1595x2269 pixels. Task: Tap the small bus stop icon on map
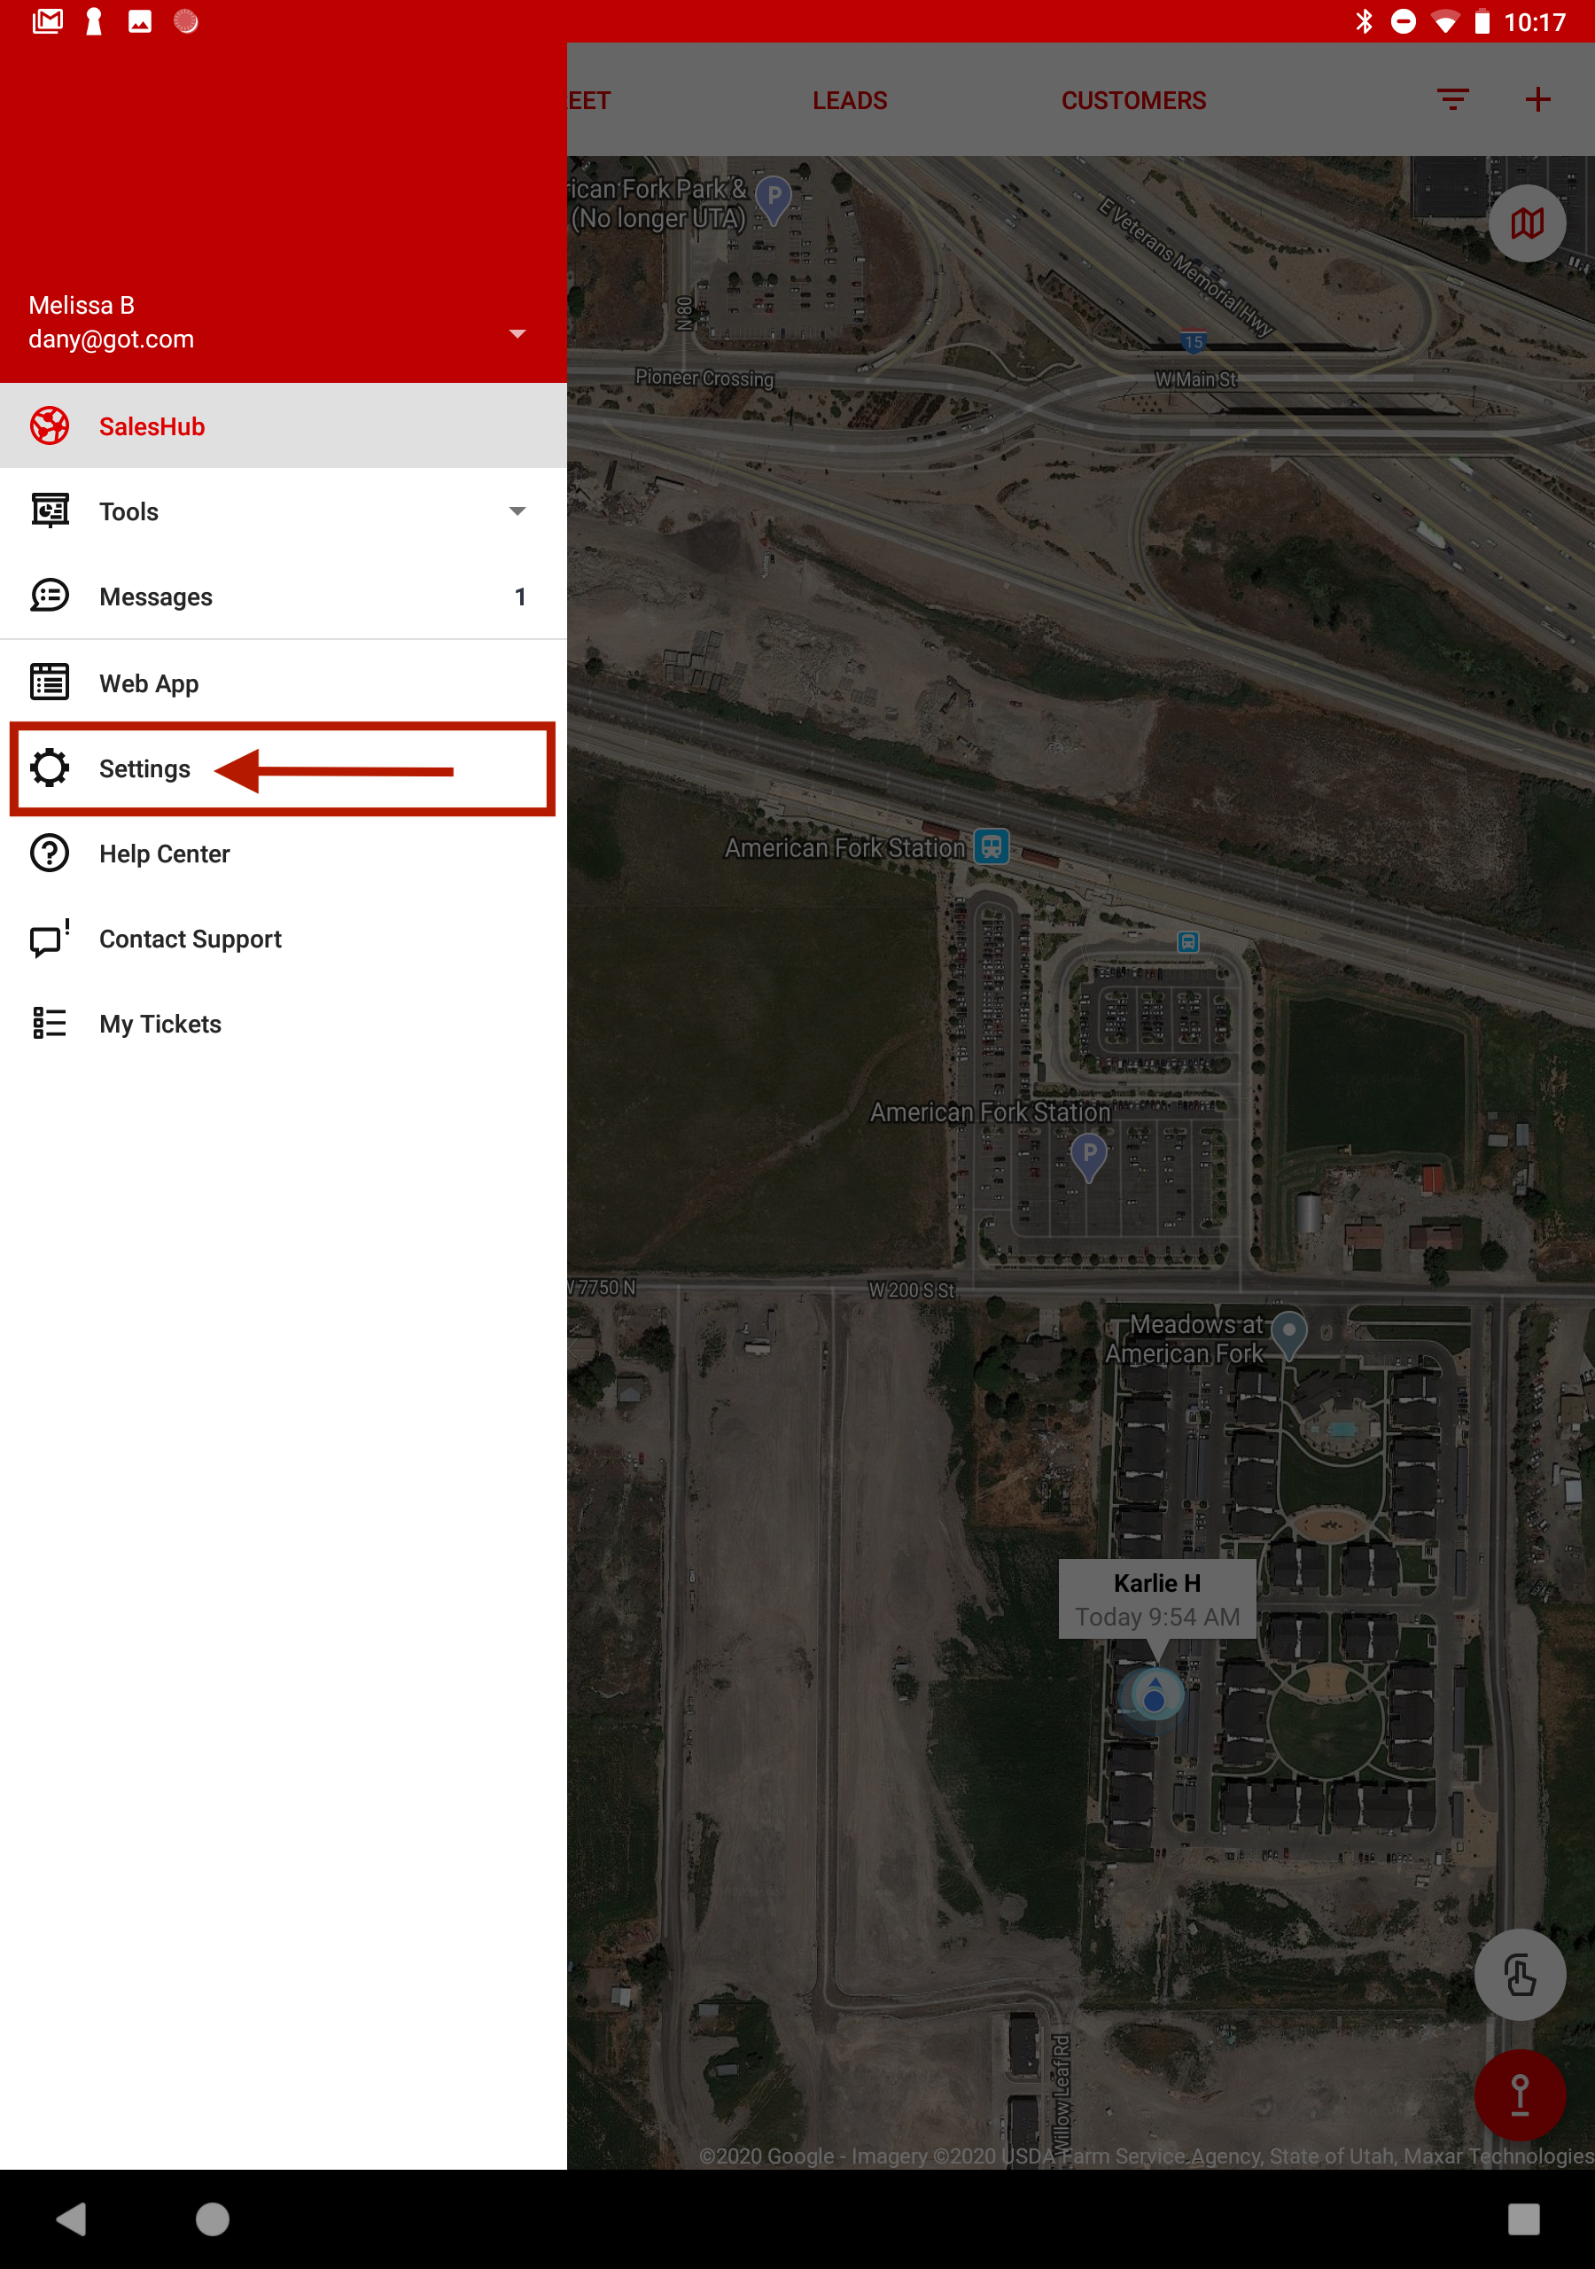coord(1188,942)
